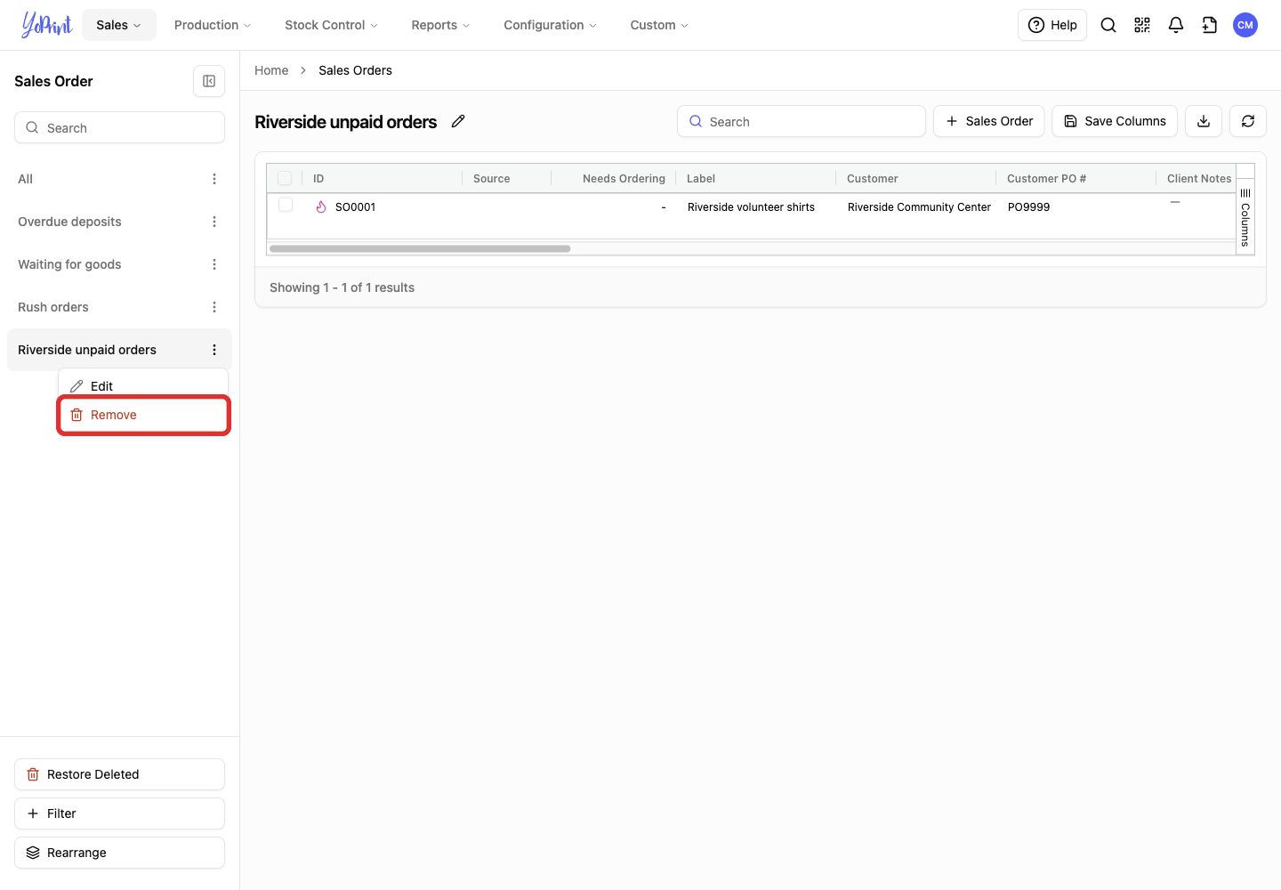Refresh the sales orders list
This screenshot has height=890, width=1281.
click(x=1248, y=121)
